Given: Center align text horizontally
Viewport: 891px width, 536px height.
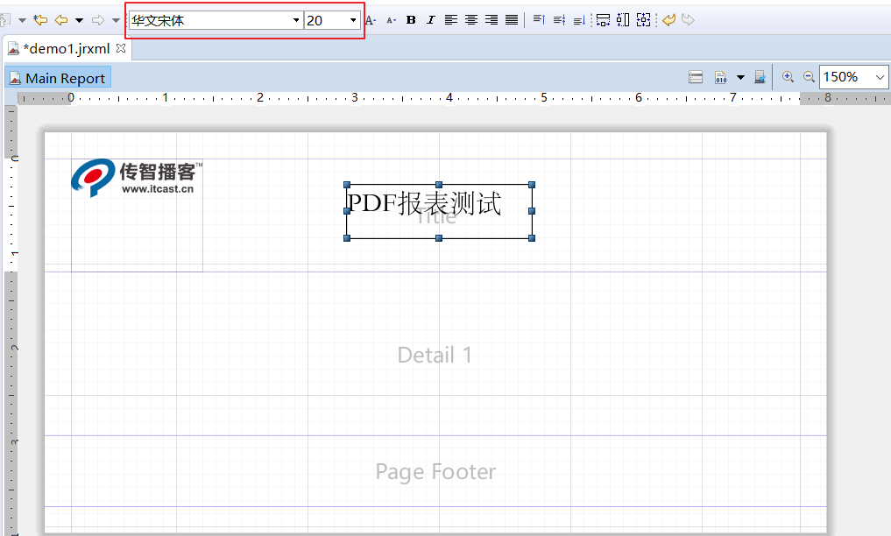Looking at the screenshot, I should click(x=471, y=20).
